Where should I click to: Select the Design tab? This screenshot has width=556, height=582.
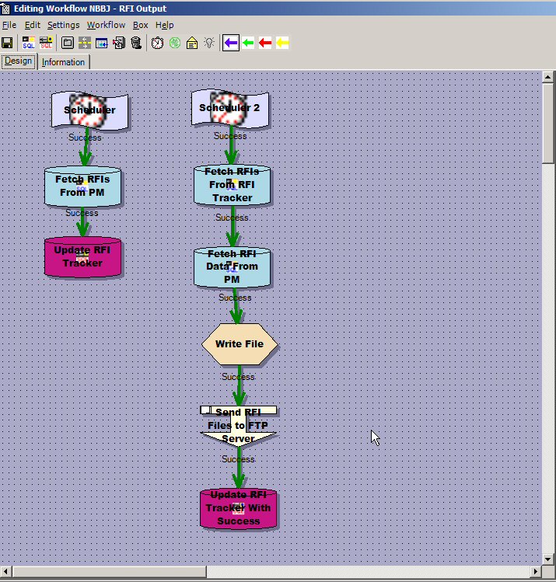[x=19, y=61]
